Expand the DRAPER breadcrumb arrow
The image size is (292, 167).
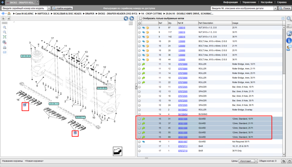84,14
